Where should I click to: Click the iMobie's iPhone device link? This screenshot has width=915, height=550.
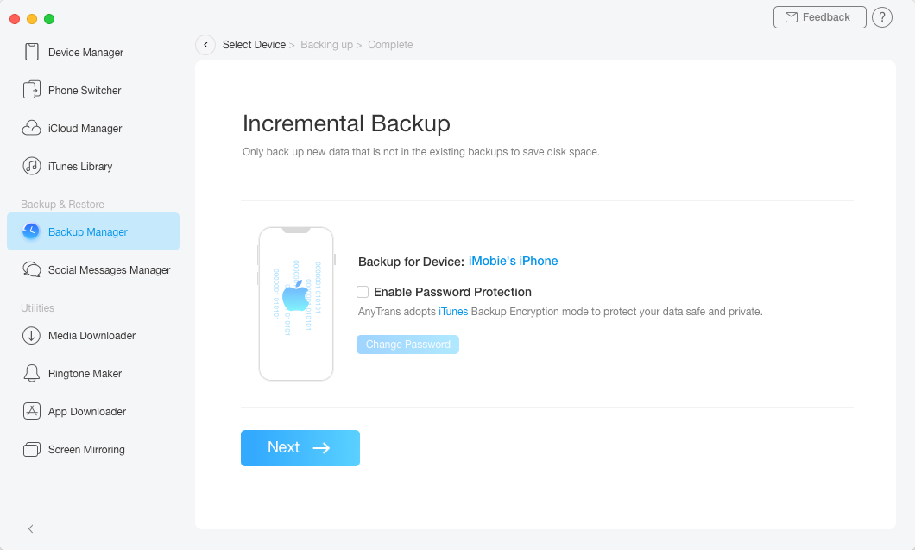tap(513, 261)
